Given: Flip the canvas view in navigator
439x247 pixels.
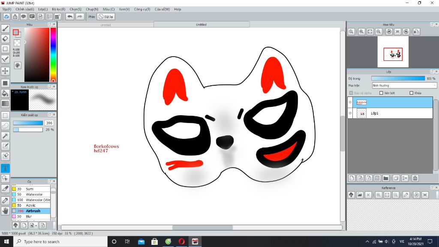Looking at the screenshot, I should click(x=417, y=32).
